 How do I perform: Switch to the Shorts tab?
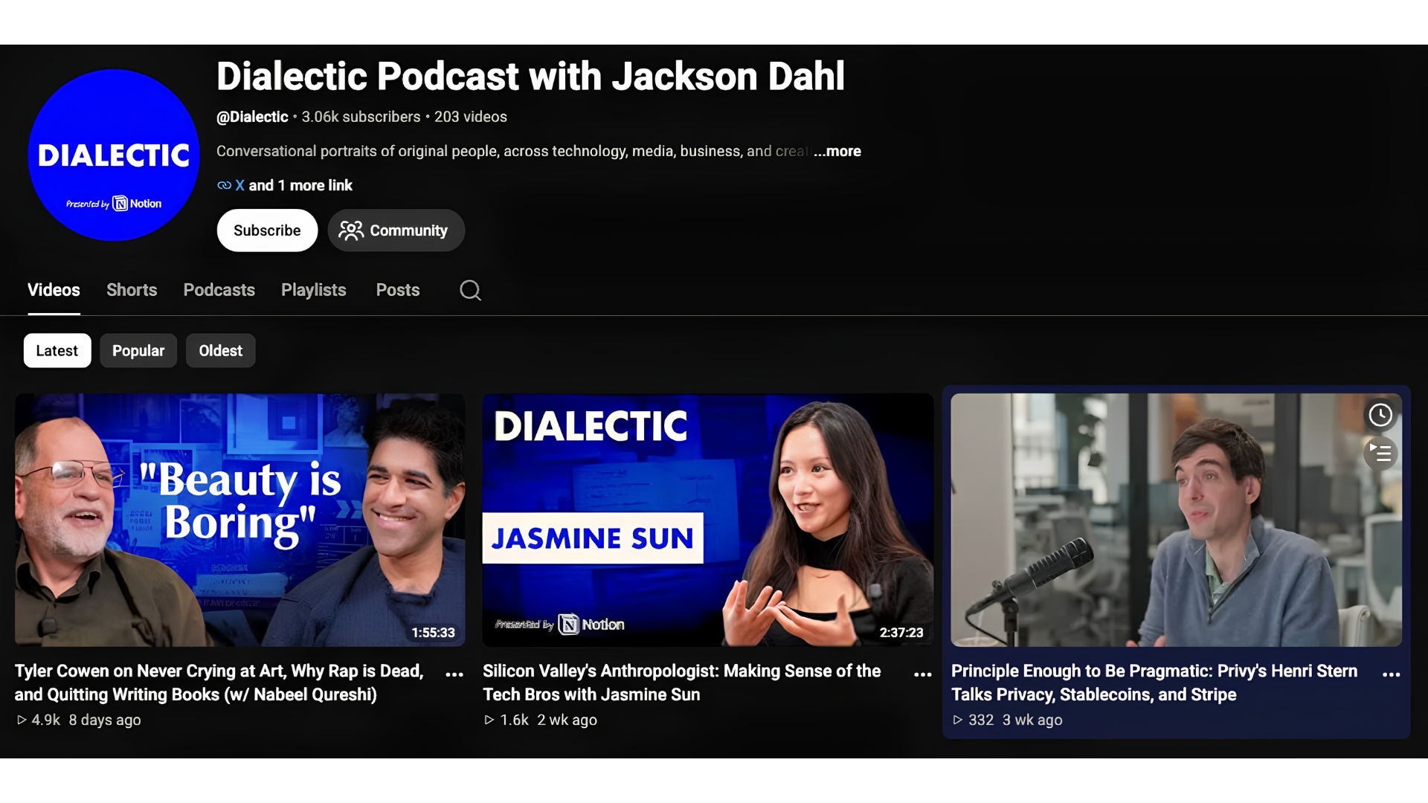tap(132, 290)
